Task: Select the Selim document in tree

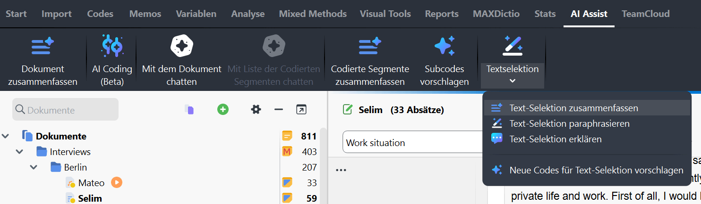Action: [x=90, y=198]
